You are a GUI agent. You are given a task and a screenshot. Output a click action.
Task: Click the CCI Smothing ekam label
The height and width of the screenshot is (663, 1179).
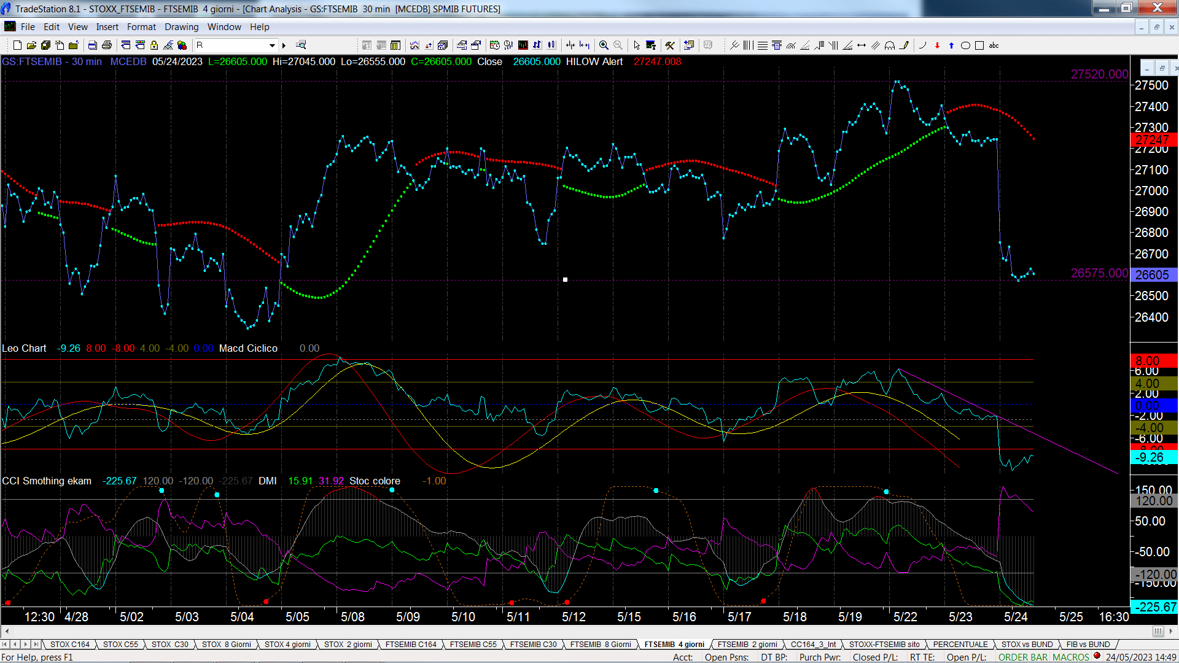(x=47, y=481)
